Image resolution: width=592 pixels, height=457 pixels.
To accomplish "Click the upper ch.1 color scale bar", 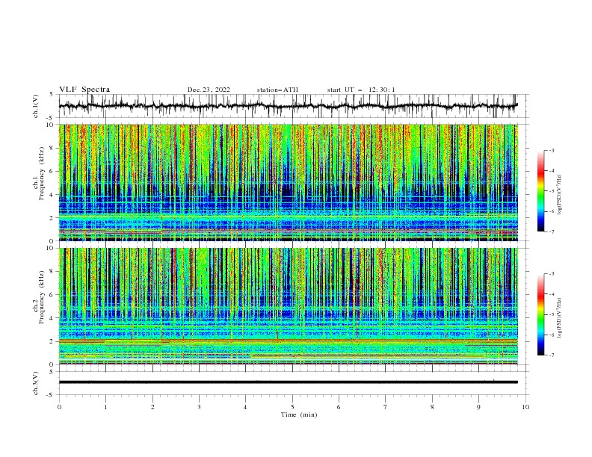I will (x=540, y=191).
